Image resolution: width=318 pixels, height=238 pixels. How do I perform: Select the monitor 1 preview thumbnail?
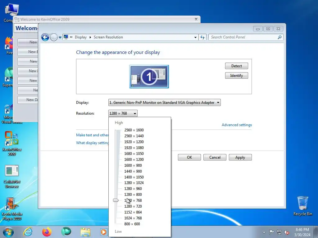[149, 77]
